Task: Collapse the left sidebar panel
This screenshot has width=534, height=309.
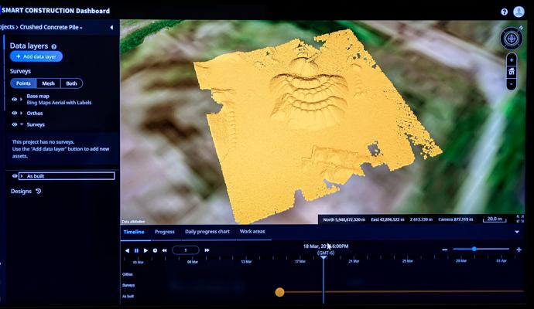Action: pos(111,27)
